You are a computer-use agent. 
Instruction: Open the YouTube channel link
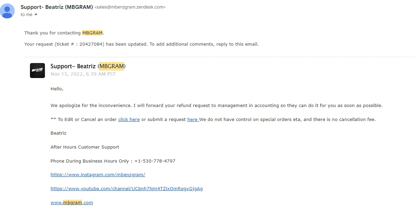pos(127,189)
